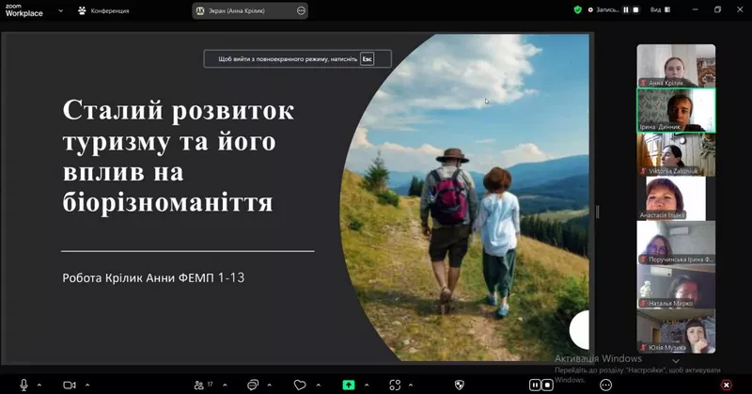
Task: Select Ірина Динник's video thumbnail
Action: pos(676,110)
